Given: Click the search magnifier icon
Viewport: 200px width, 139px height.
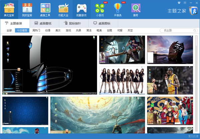Looking at the screenshot, I should pos(195,30).
